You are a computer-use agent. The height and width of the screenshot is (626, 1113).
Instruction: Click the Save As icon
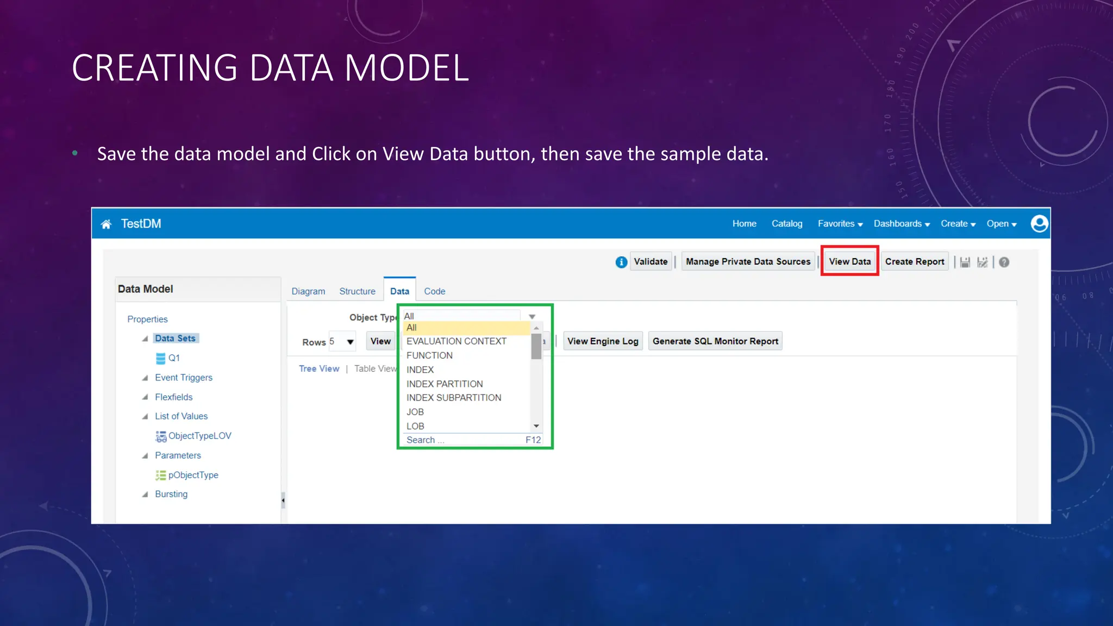982,262
